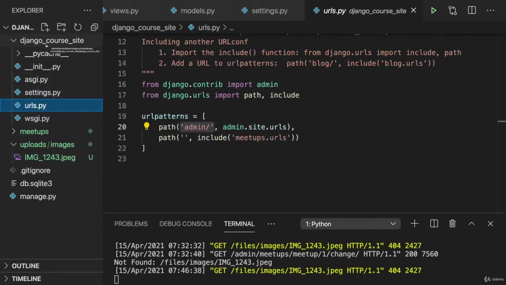Split the terminal pane
506x285 pixels.
434,224
